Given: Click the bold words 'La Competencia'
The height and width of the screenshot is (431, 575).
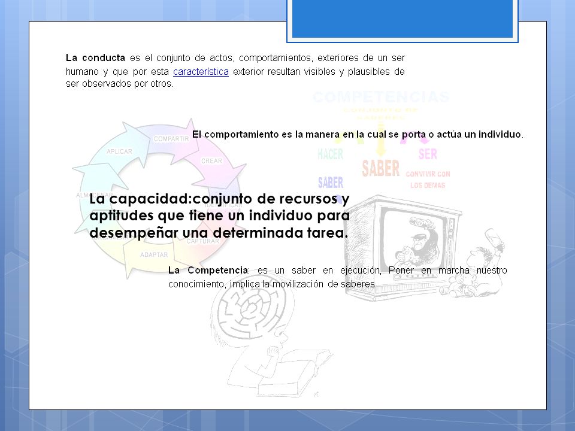Looking at the screenshot, I should coord(208,271).
